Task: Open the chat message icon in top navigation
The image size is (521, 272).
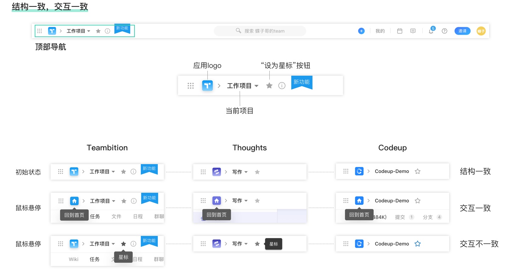Action: click(x=413, y=31)
